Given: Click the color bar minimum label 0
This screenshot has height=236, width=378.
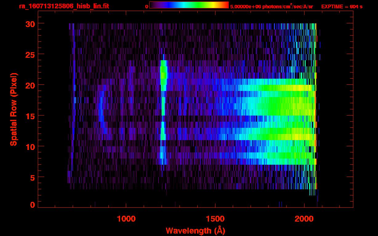Looking at the screenshot, I should click(x=147, y=6).
